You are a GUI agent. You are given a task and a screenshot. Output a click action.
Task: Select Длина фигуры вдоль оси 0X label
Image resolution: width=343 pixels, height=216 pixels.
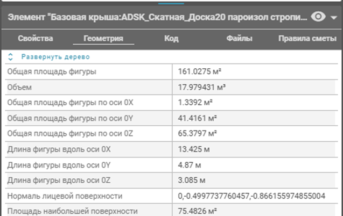tap(59, 149)
